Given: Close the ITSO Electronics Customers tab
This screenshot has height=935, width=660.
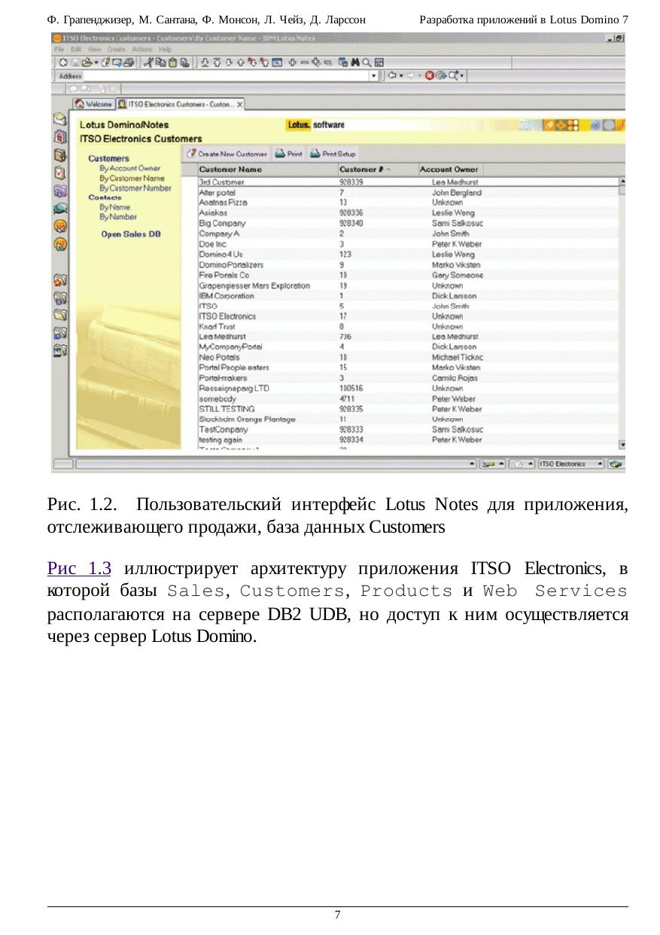Looking at the screenshot, I should 240,105.
